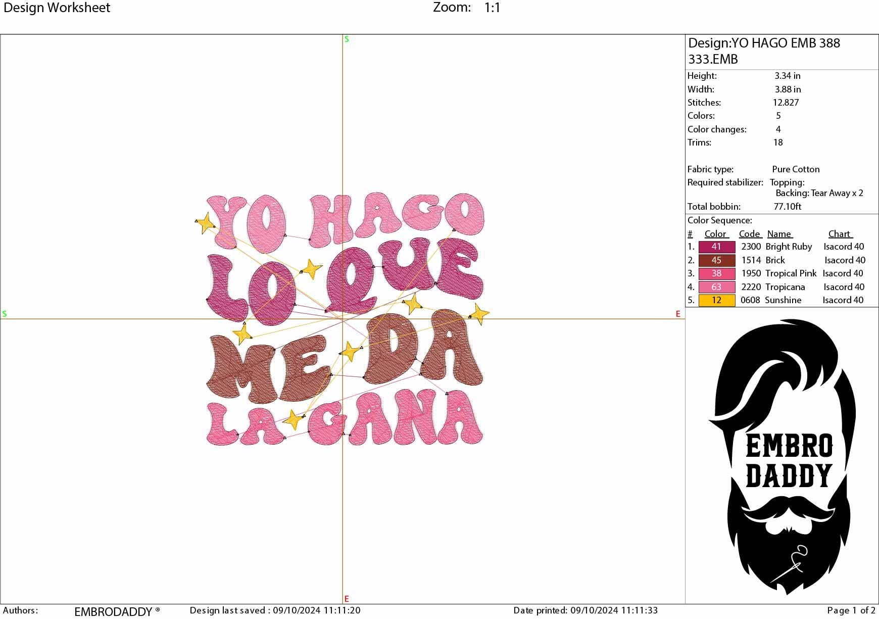Click the total bobbin value '77.10ft'
879x619 pixels.
pos(788,207)
